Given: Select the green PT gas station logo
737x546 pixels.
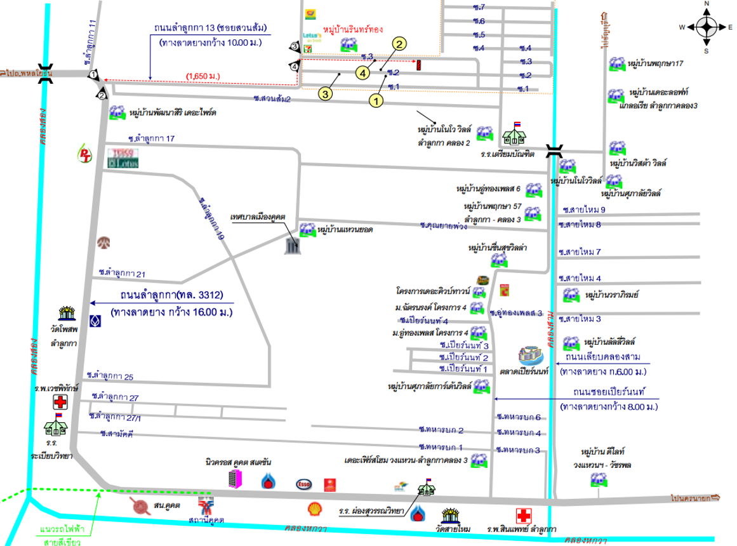Looking at the screenshot, I should [x=84, y=154].
